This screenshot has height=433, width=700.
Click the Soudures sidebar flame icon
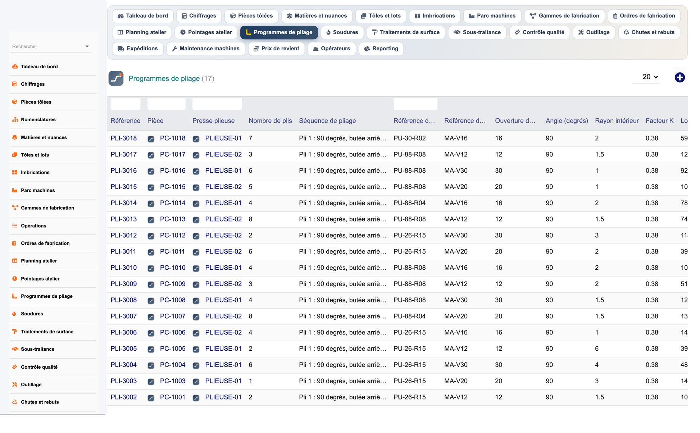pos(15,314)
